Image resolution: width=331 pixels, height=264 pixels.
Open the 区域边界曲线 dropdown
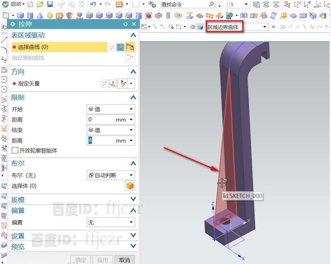click(265, 27)
